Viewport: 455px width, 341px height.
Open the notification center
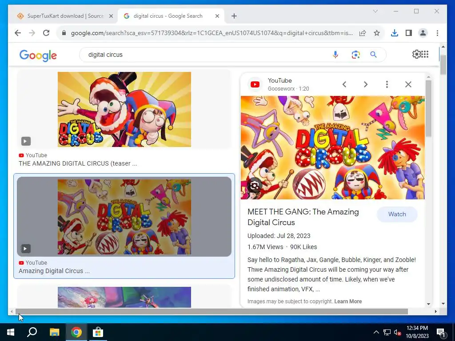[441, 332]
